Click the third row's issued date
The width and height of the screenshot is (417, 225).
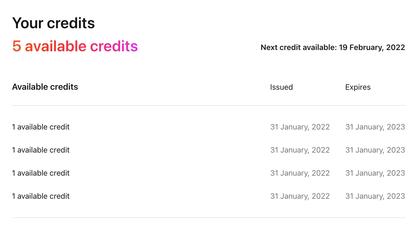pyautogui.click(x=300, y=173)
